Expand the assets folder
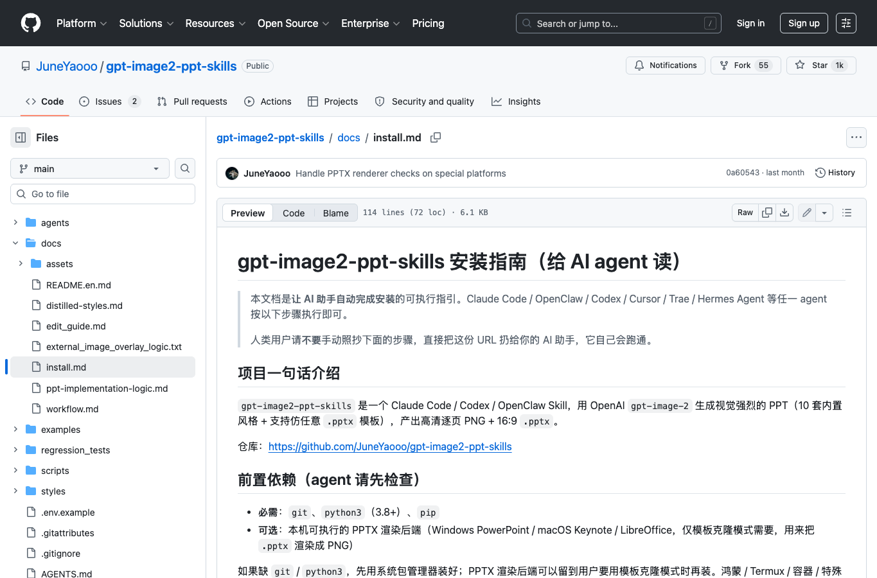Image resolution: width=877 pixels, height=578 pixels. tap(21, 263)
